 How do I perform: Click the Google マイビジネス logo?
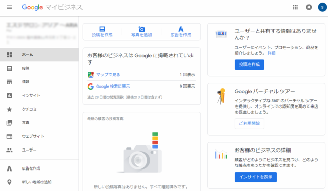point(52,7)
